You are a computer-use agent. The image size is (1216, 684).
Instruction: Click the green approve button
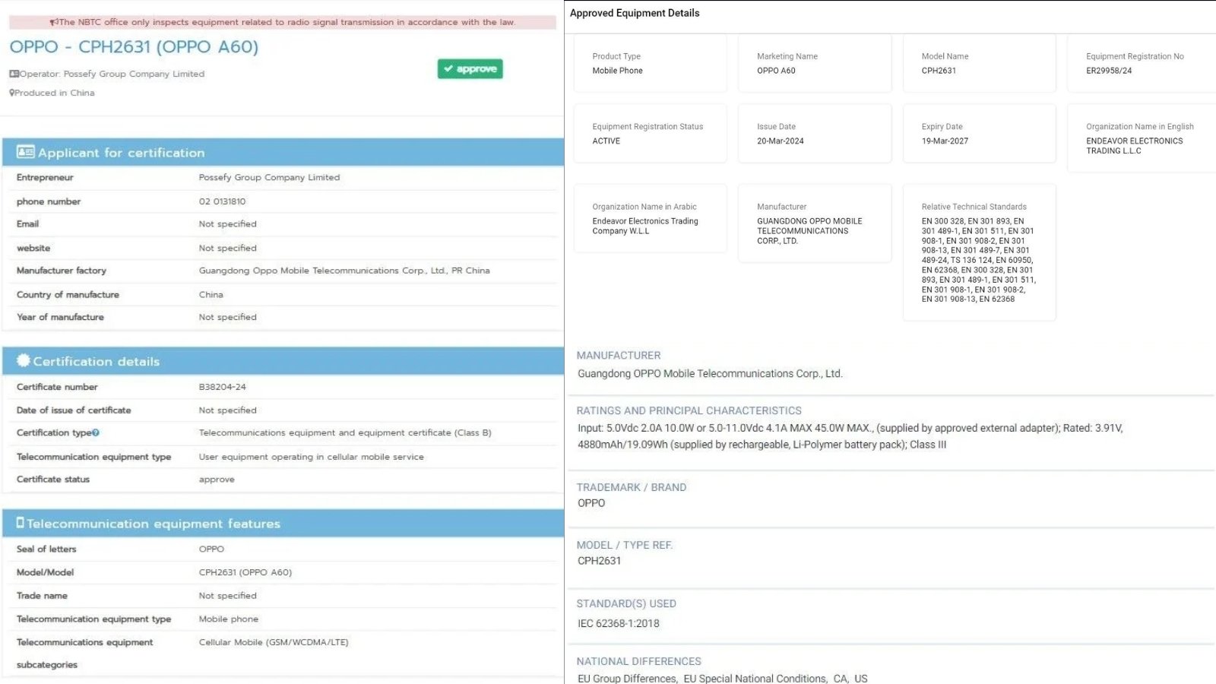470,69
